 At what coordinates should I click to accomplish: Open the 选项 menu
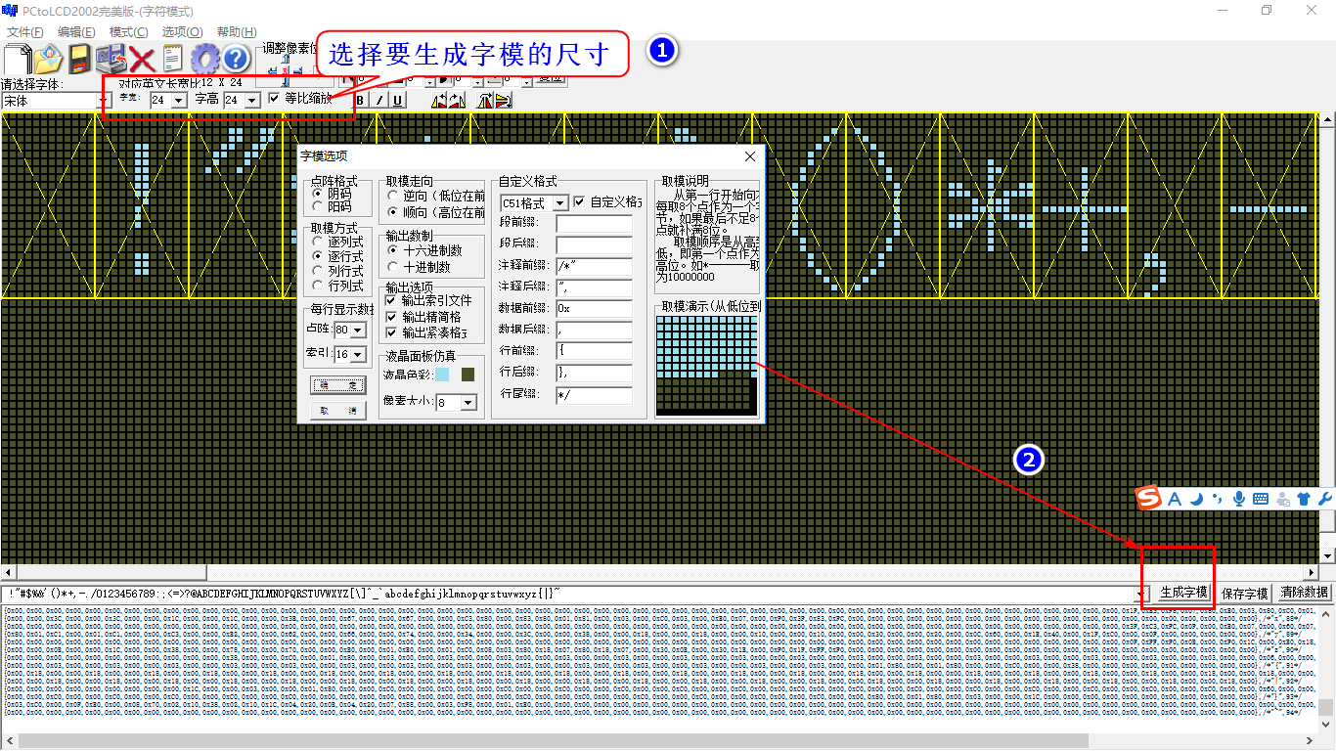[x=181, y=32]
